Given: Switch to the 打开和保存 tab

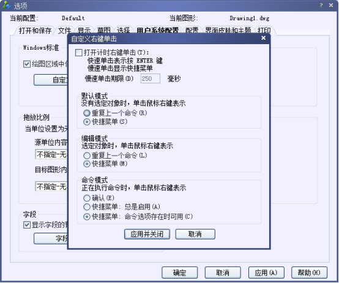Looking at the screenshot, I should (x=35, y=31).
